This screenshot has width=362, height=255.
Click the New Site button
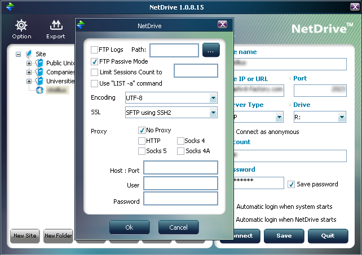click(x=25, y=236)
